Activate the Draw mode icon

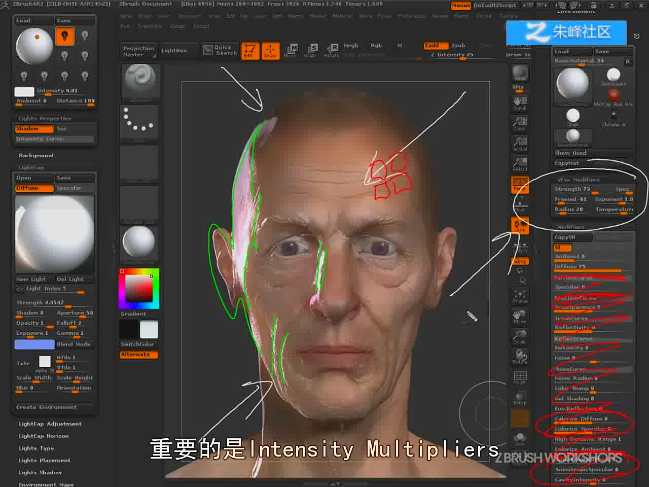tap(270, 51)
